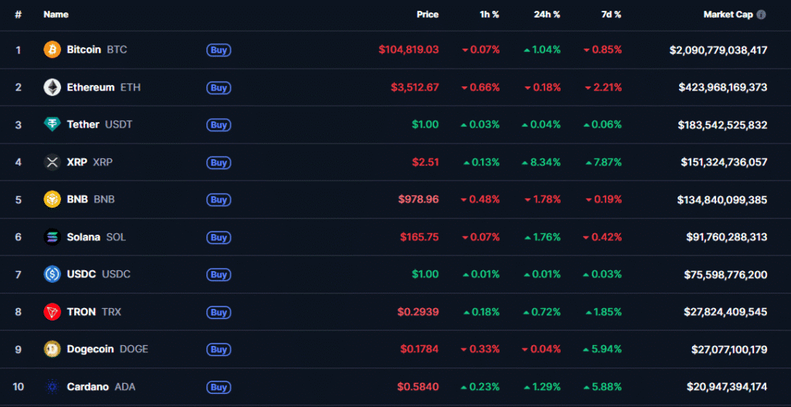Click the Dogecoin row's Buy button
This screenshot has height=407, width=791.
(x=219, y=349)
